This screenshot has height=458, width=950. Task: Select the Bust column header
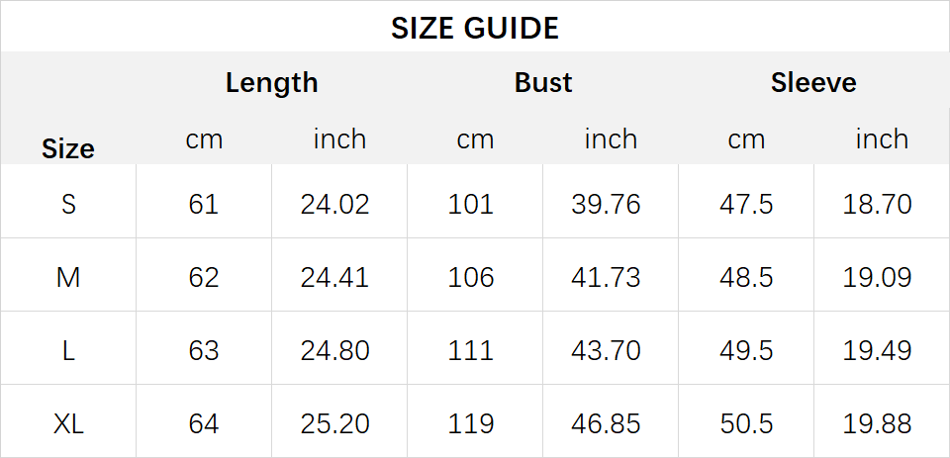coord(543,83)
